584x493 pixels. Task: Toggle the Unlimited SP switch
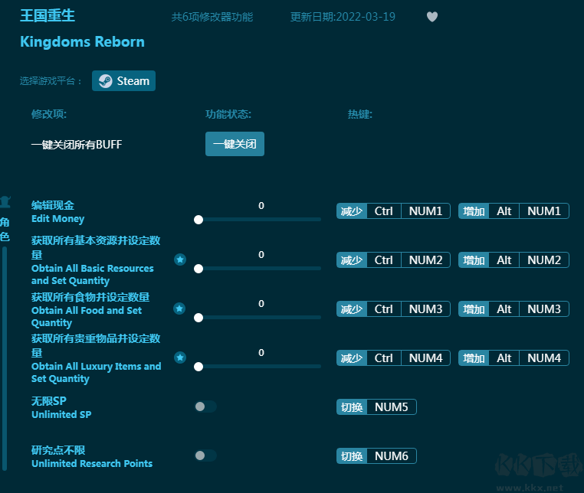pos(205,406)
